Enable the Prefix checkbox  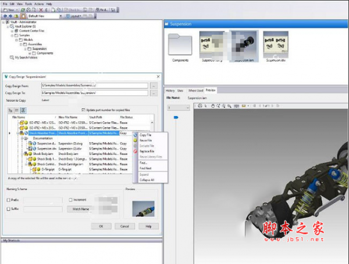click(9, 200)
